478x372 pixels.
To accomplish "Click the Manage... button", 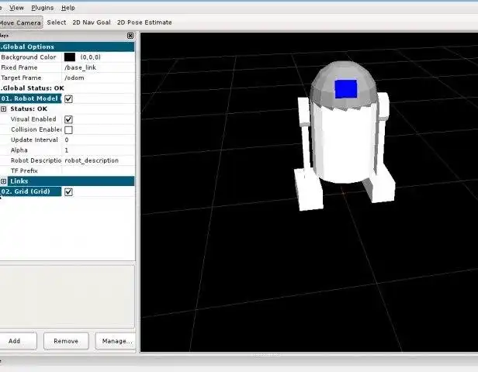I will point(116,341).
